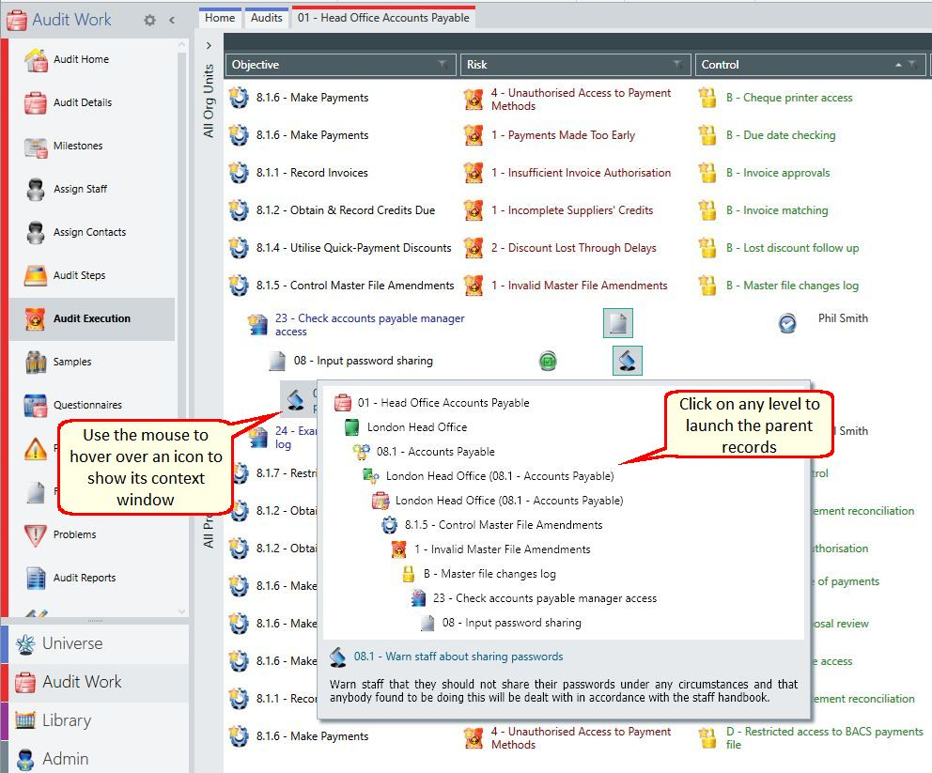Viewport: 932px width, 773px height.
Task: Open the Library module
Action: 66,720
